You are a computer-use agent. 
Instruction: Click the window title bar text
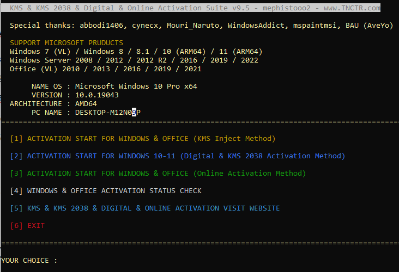(x=195, y=8)
